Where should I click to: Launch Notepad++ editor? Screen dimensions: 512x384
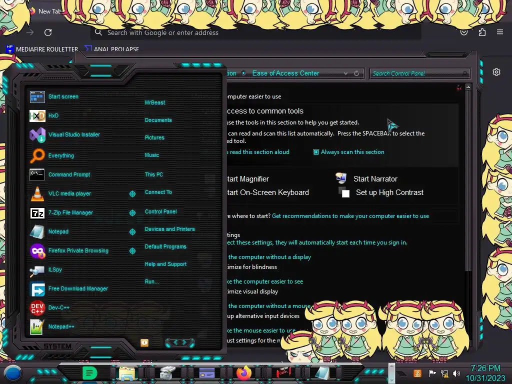[52, 326]
